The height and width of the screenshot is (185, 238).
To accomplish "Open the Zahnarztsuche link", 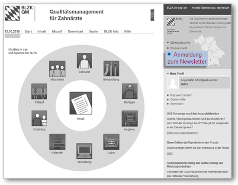I will [180, 42].
